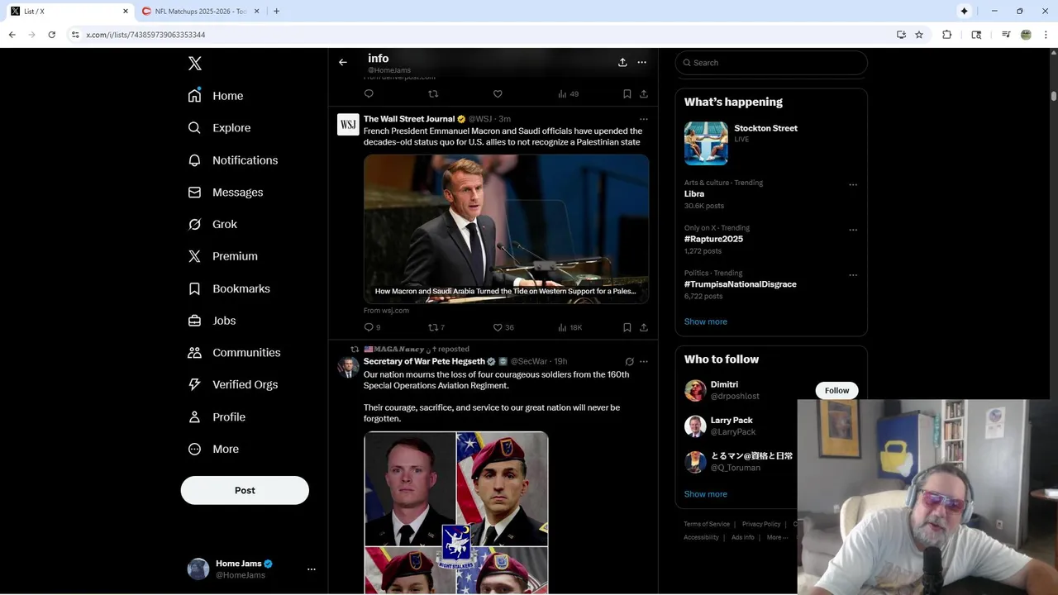Reply to the Wall Street Journal post
The height and width of the screenshot is (595, 1058).
(369, 327)
